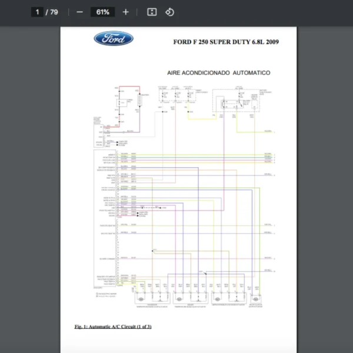Zoom out with the minus icon
Image resolution: width=353 pixels, height=353 pixels.
[80, 12]
